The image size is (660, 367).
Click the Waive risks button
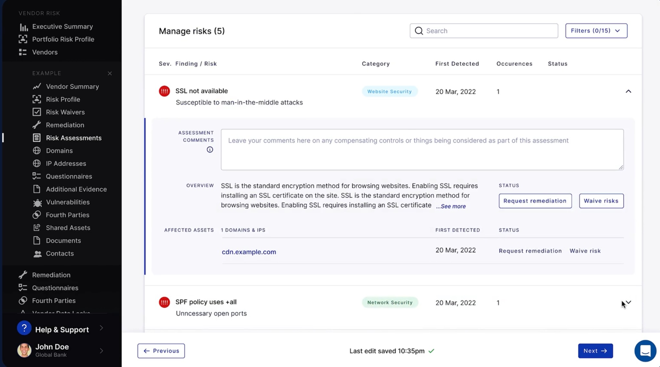point(601,201)
